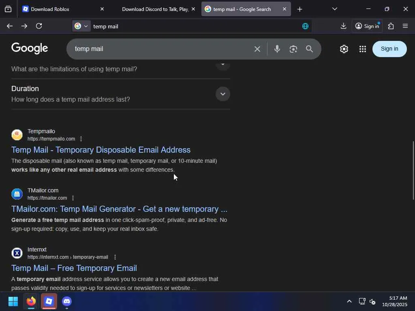Image resolution: width=415 pixels, height=311 pixels.
Task: Close the temp mail Google Search tab
Action: click(284, 9)
